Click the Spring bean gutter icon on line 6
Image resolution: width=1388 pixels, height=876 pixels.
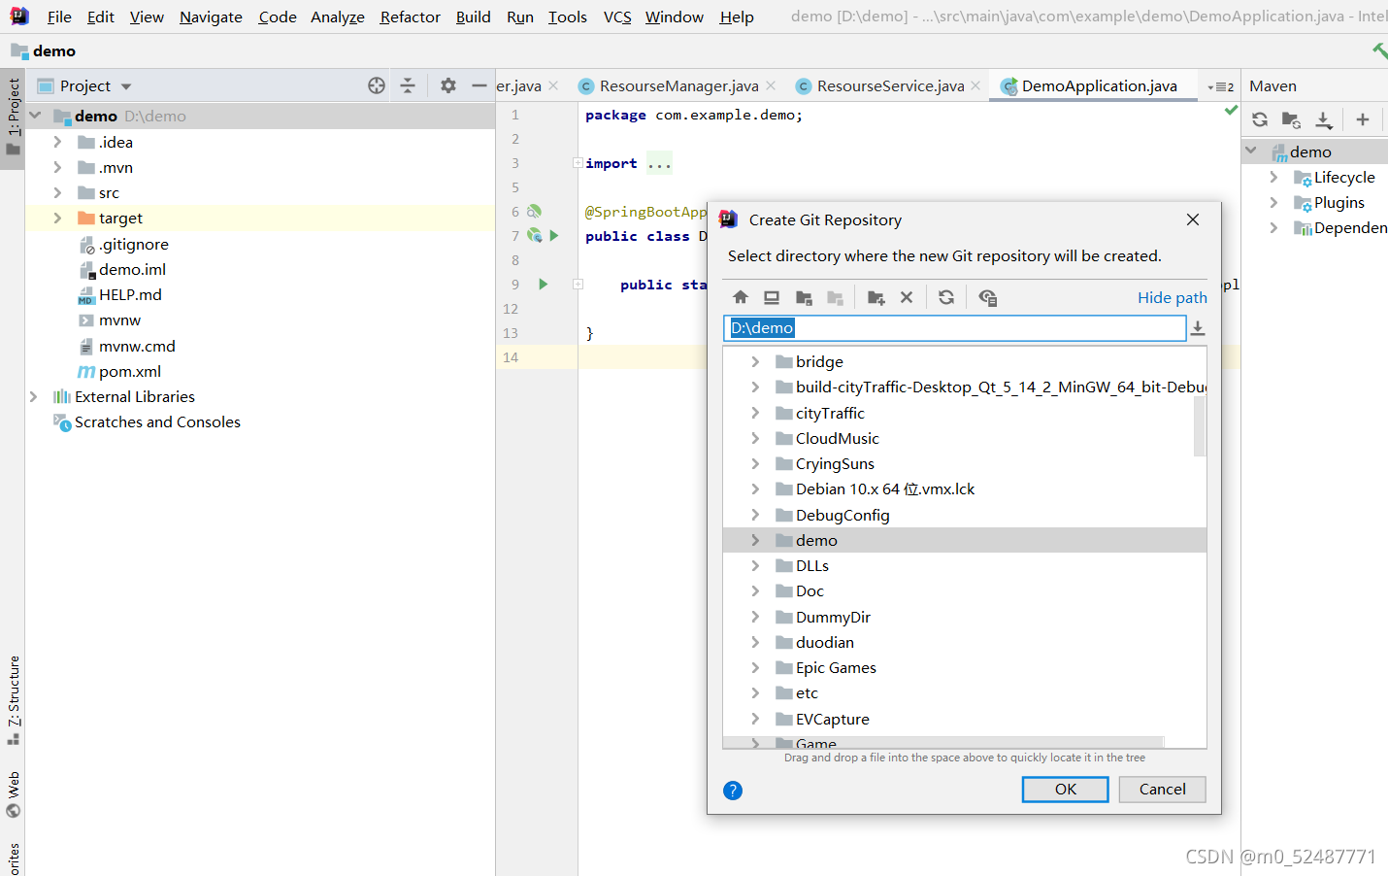click(534, 211)
